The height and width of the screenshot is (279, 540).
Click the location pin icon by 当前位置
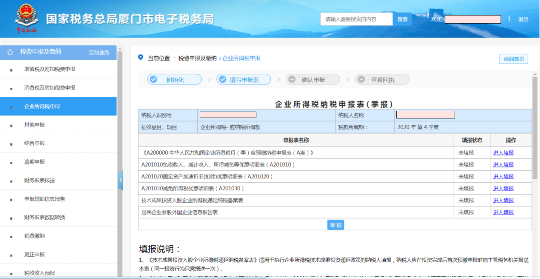[x=141, y=58]
